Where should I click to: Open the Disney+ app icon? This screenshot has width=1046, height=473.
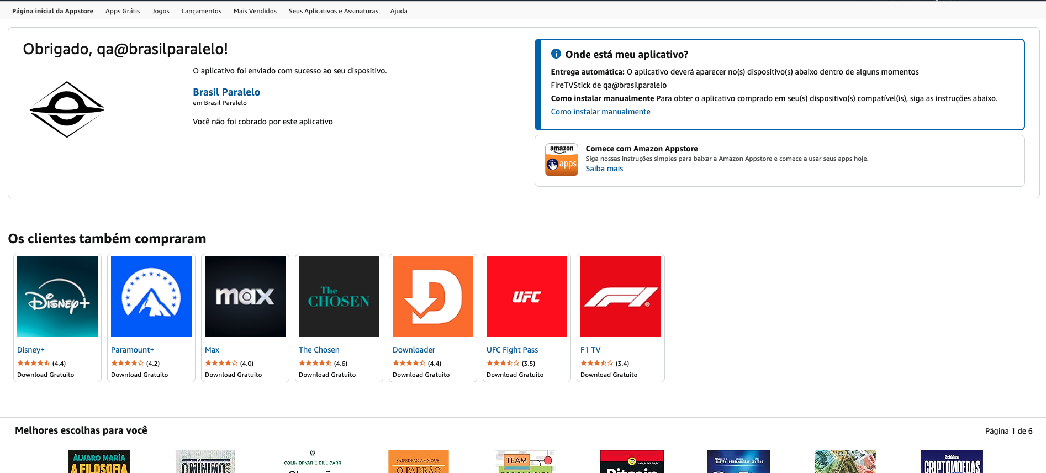[57, 297]
